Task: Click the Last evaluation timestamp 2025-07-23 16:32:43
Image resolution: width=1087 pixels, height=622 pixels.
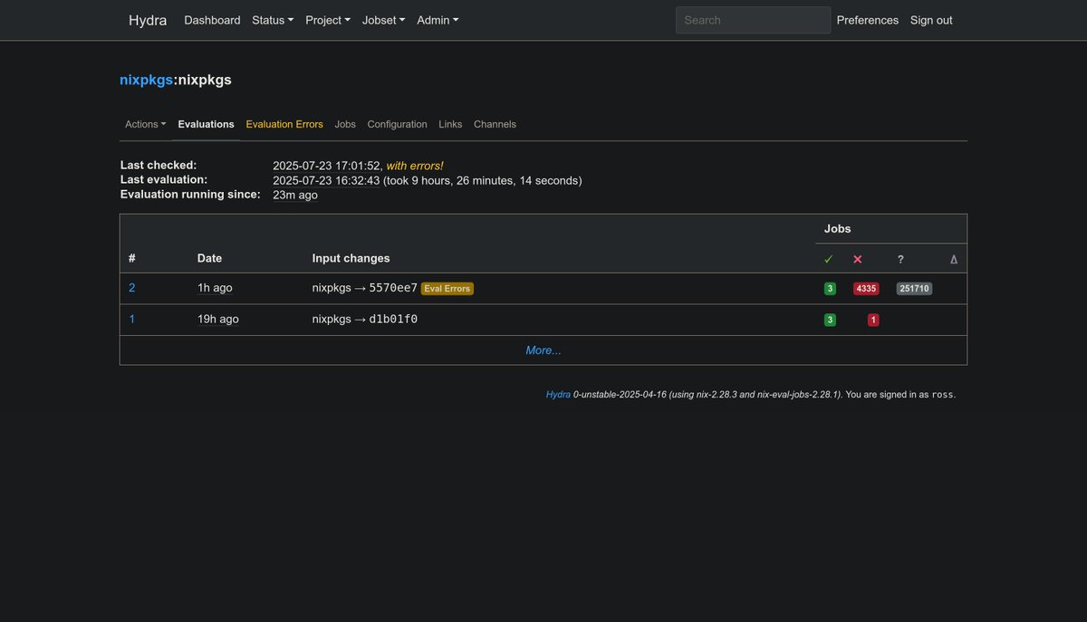Action: coord(326,180)
